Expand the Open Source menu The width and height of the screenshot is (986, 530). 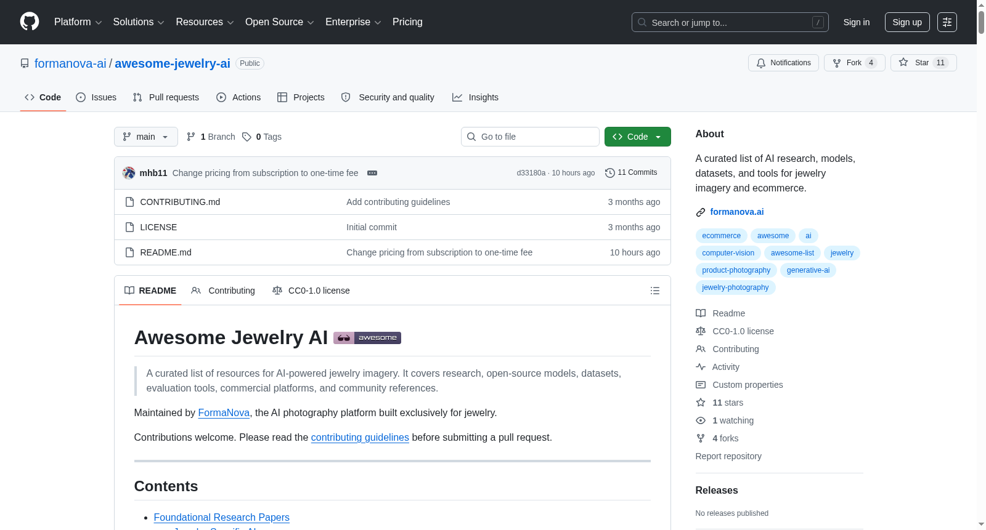coord(280,22)
